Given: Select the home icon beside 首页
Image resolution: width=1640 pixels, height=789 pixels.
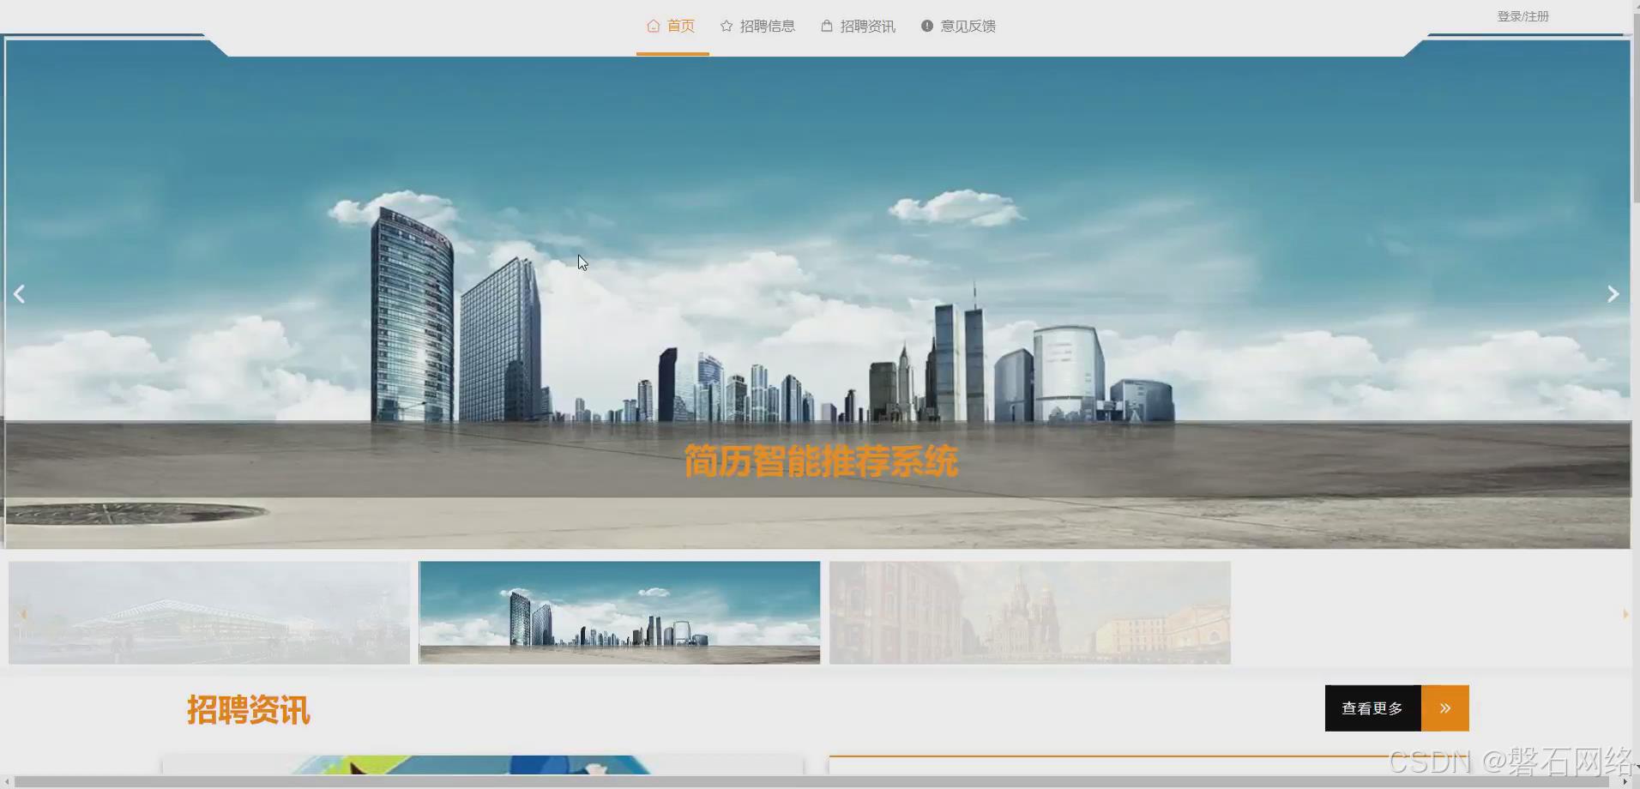Looking at the screenshot, I should tap(651, 26).
